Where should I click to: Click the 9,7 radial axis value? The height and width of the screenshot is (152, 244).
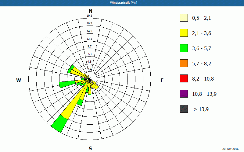pos(89,47)
